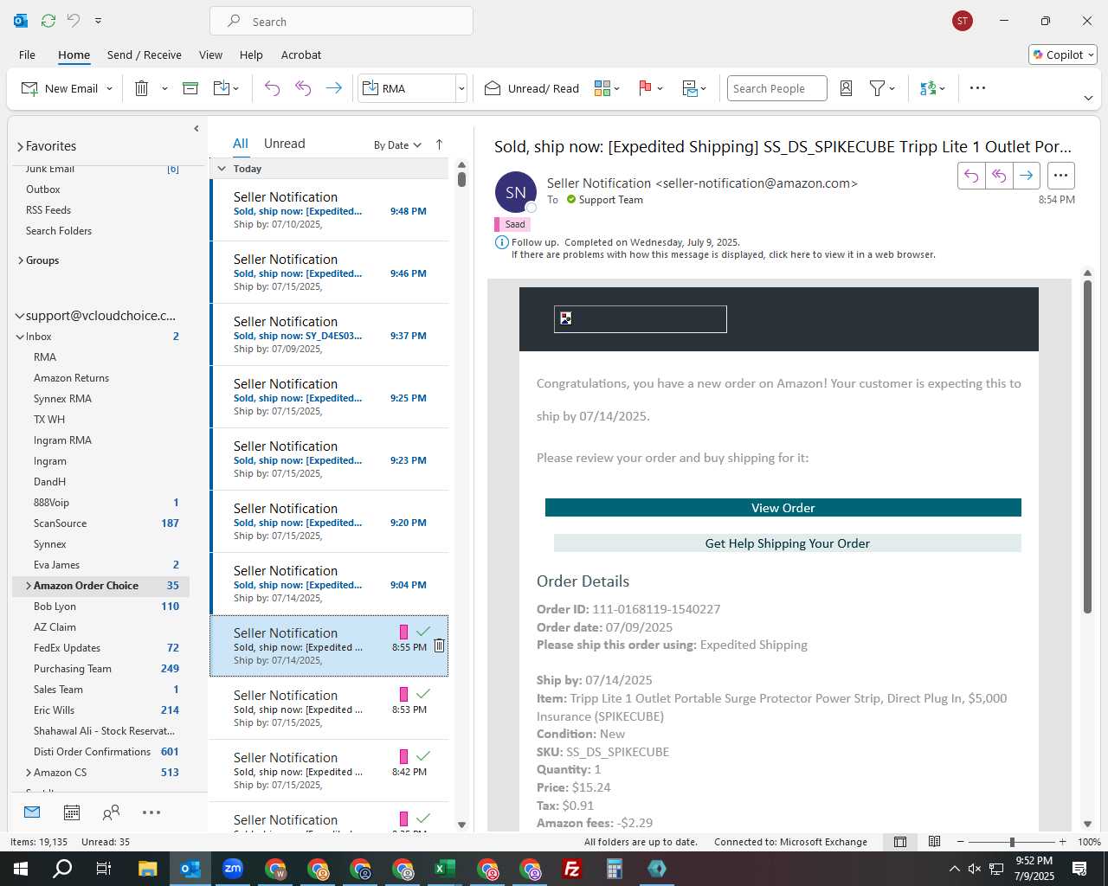Switch to Mail view in navigation bar
The image size is (1108, 886).
click(x=32, y=812)
